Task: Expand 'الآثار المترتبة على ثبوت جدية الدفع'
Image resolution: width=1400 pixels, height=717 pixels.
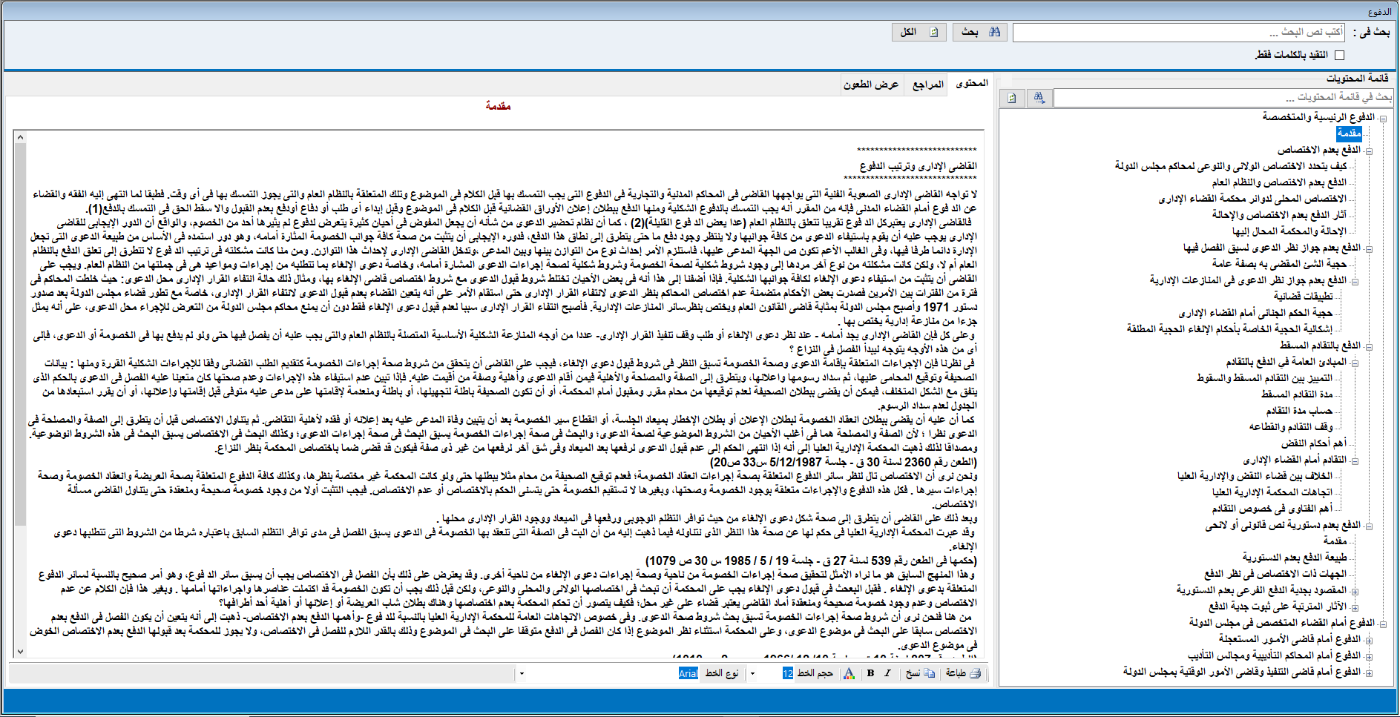Action: point(1355,607)
